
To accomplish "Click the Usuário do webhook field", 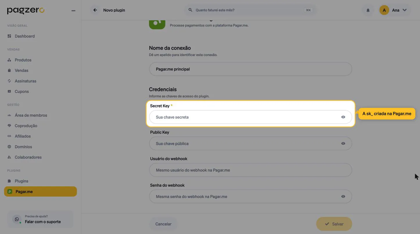I will (250, 170).
